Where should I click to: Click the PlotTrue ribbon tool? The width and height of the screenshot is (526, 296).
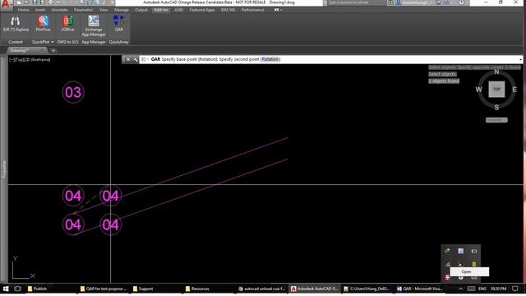tap(43, 24)
